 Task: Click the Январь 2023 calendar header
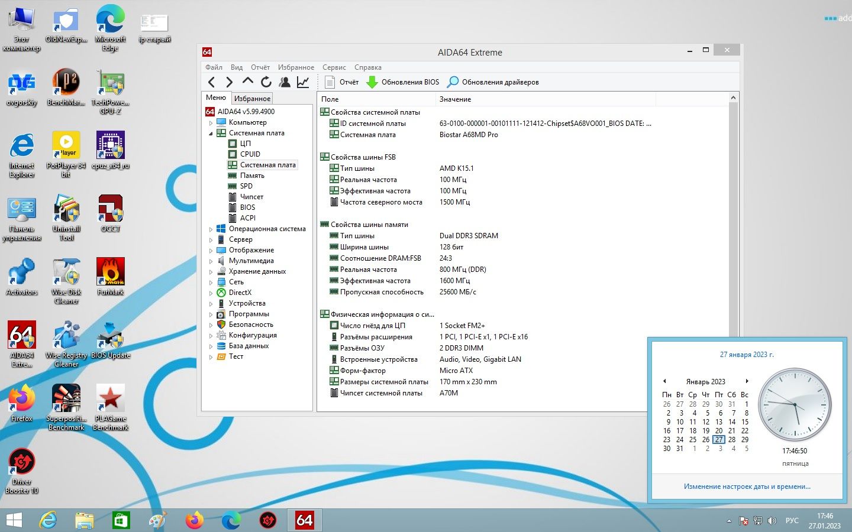705,382
